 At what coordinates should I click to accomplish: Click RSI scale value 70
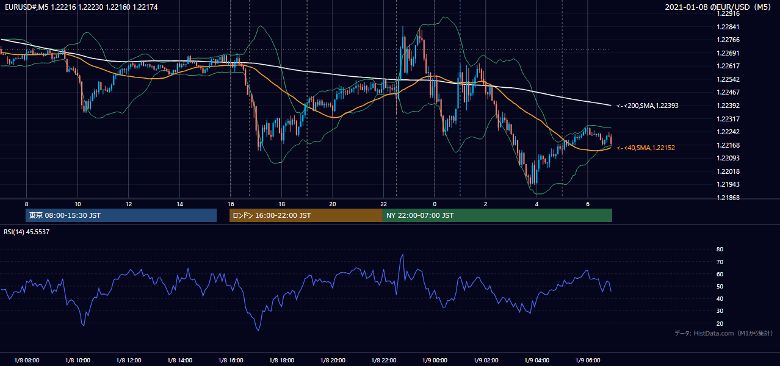[720, 262]
